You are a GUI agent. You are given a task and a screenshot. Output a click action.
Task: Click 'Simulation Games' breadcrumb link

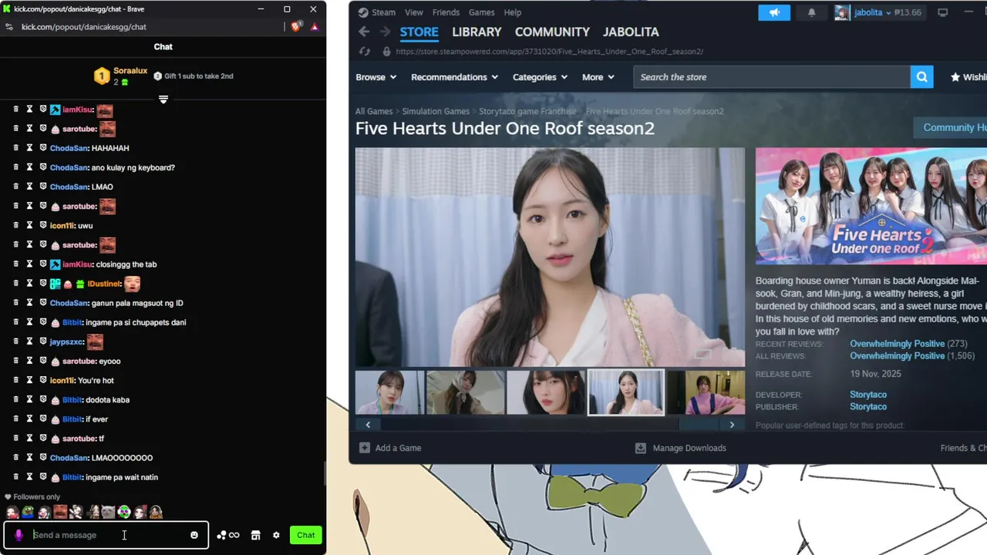[x=436, y=111]
